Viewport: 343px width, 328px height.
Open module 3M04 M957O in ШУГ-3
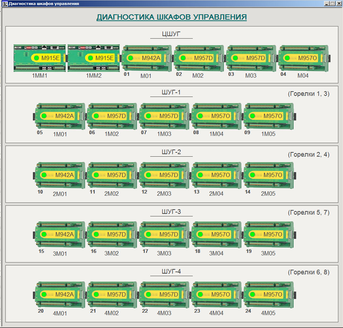[216, 234]
